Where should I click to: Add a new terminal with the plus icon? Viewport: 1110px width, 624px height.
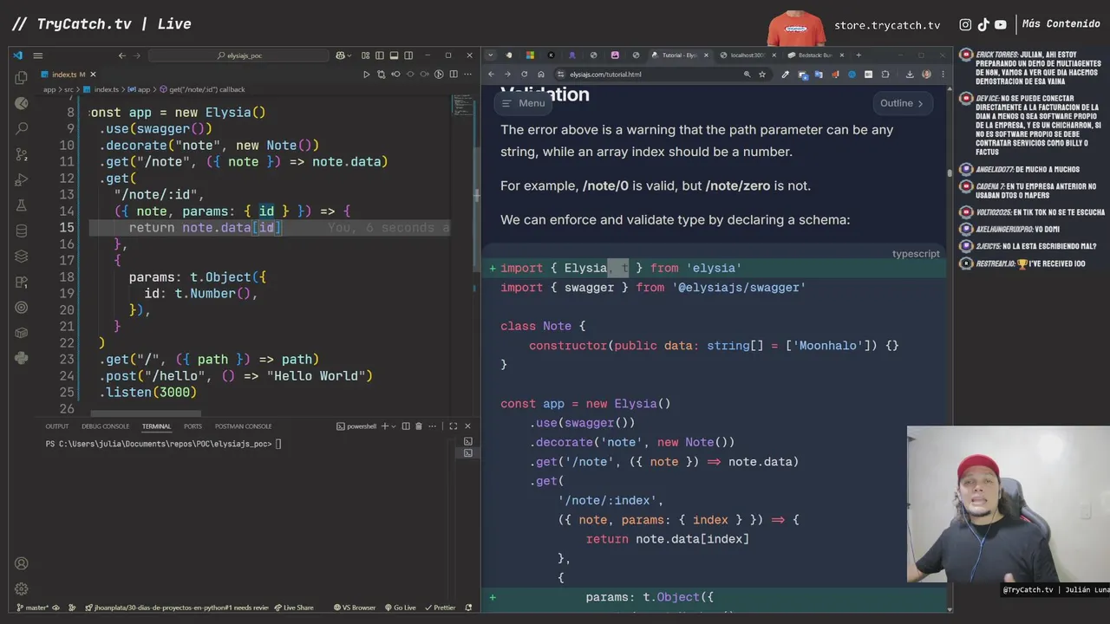coord(384,426)
